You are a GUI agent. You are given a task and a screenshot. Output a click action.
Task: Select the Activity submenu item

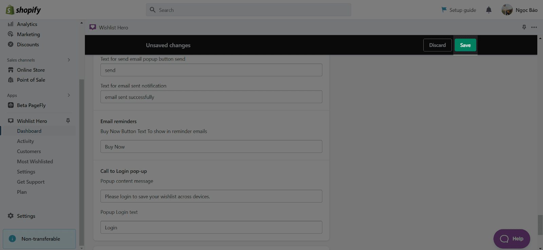[x=25, y=141]
